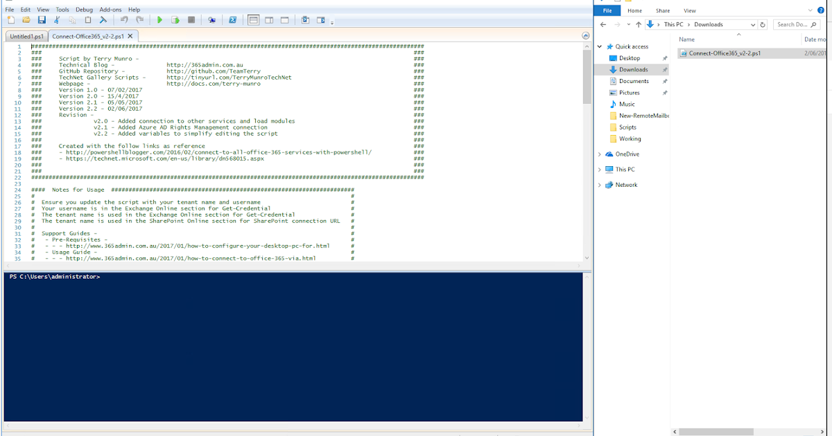Viewport: 832px width, 436px height.
Task: Click the Undo icon in the ISE toolbar
Action: pos(125,20)
